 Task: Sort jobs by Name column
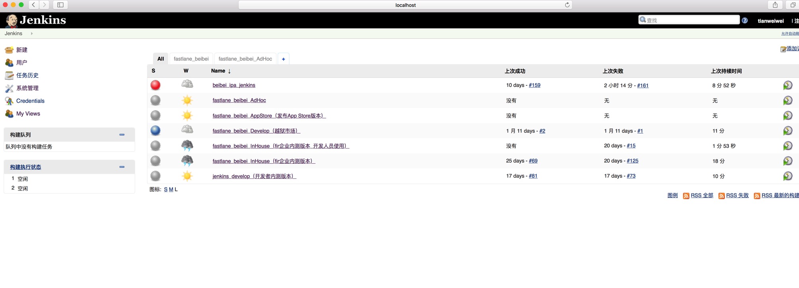[221, 71]
